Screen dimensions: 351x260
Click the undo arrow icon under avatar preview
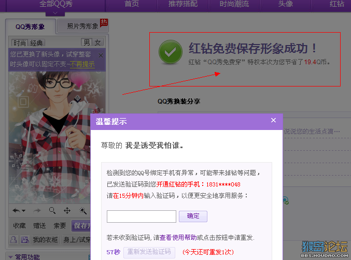(16, 210)
